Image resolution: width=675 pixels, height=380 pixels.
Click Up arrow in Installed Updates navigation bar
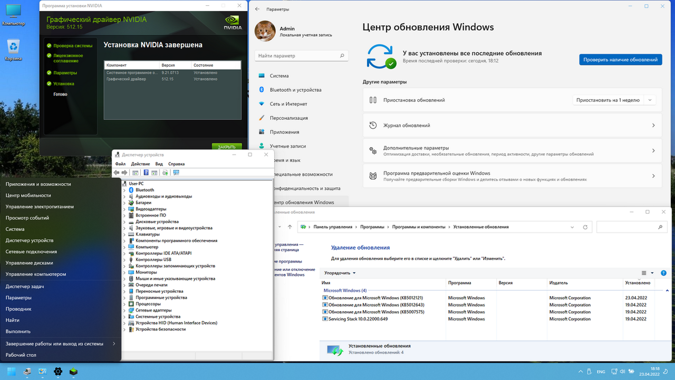coord(290,227)
